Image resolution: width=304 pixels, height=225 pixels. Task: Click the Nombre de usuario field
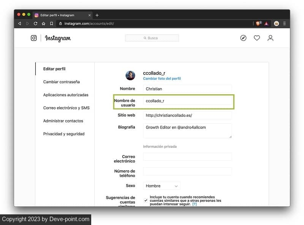(187, 101)
